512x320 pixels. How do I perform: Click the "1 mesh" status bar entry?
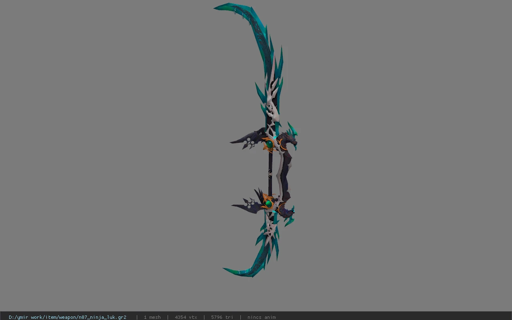tap(152, 317)
